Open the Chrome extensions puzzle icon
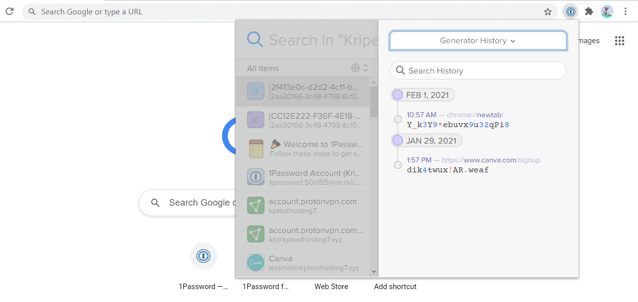Viewport: 638px width, 302px height. (589, 11)
